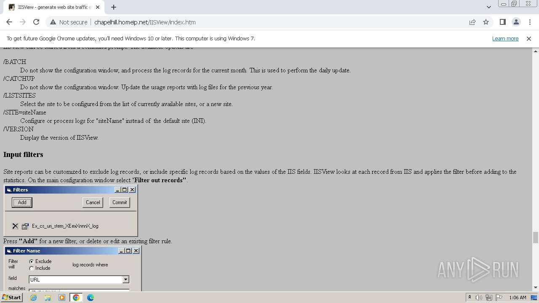Open Action Center flag icon

499,298
